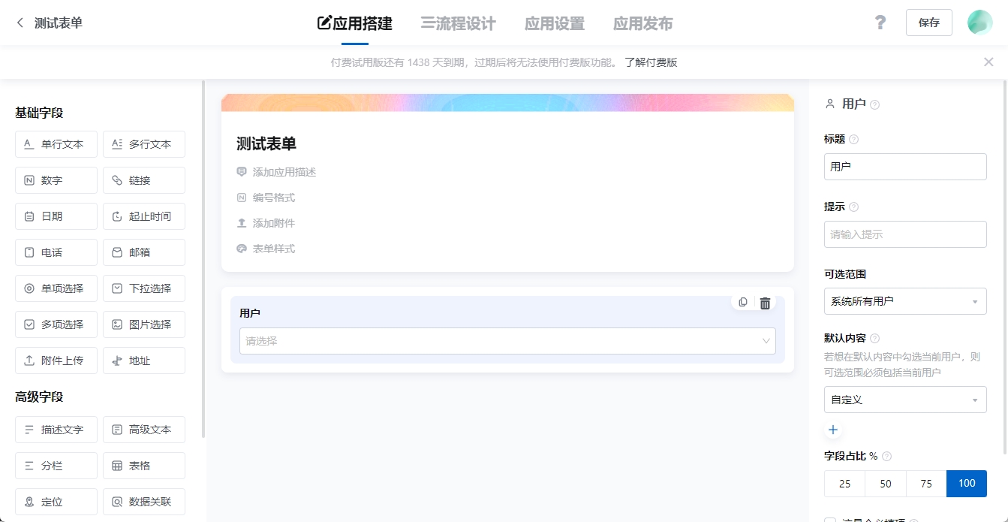
Task: Open the 了解付费版 link
Action: [649, 62]
